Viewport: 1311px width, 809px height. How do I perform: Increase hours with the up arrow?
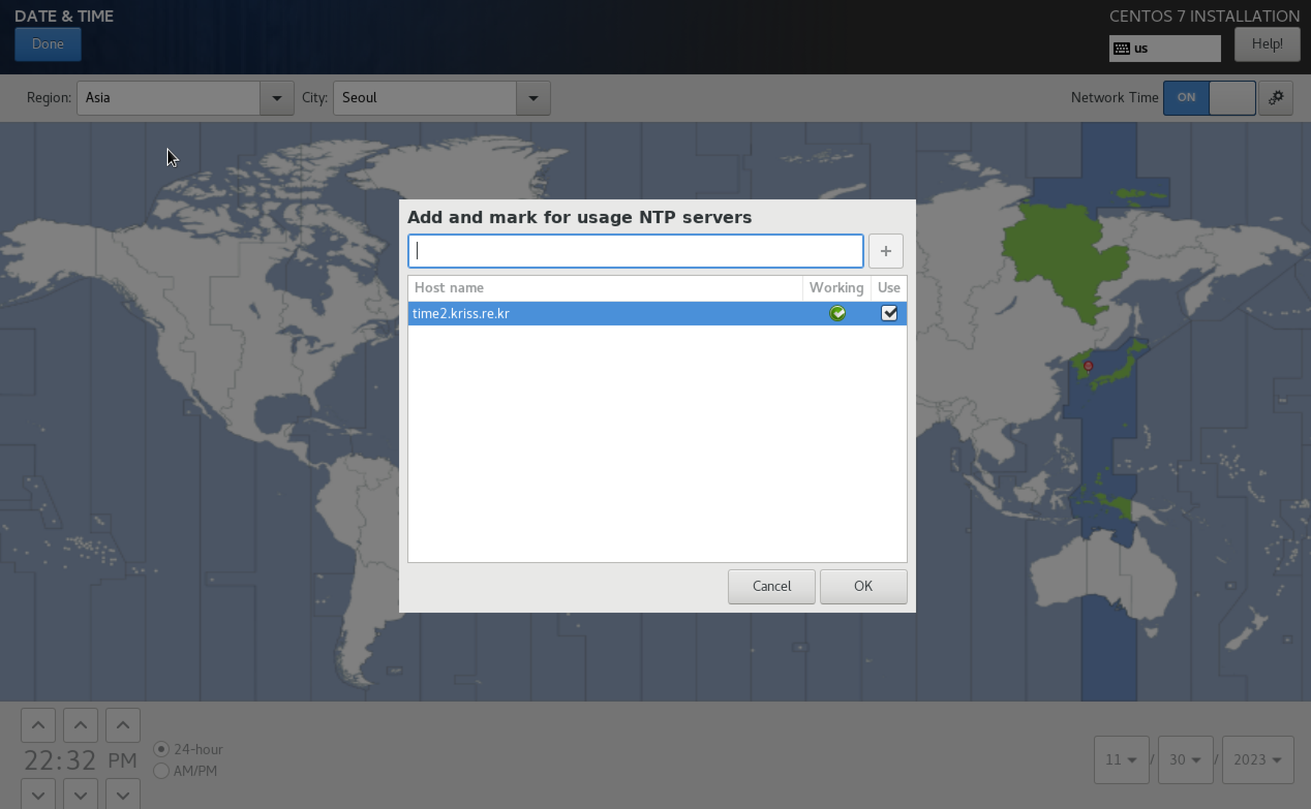[38, 725]
